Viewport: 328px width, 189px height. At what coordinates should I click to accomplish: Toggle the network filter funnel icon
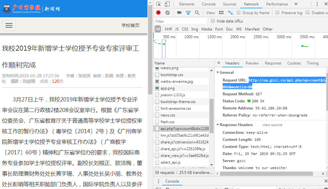pos(188,13)
